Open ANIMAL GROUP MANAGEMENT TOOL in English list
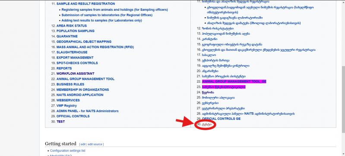This screenshot has height=156, width=345. (85, 79)
